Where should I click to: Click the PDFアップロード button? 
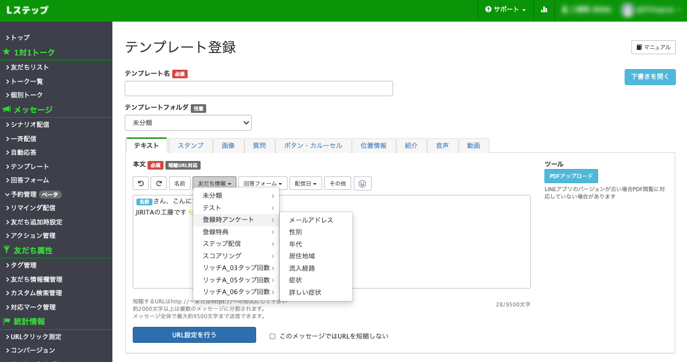tap(571, 176)
